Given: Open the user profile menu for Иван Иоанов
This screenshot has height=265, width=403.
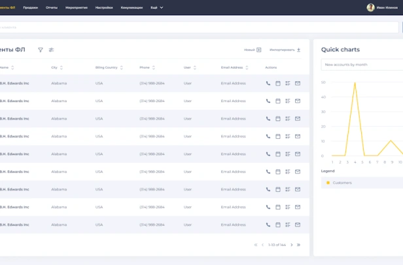Looking at the screenshot, I should tap(382, 7).
